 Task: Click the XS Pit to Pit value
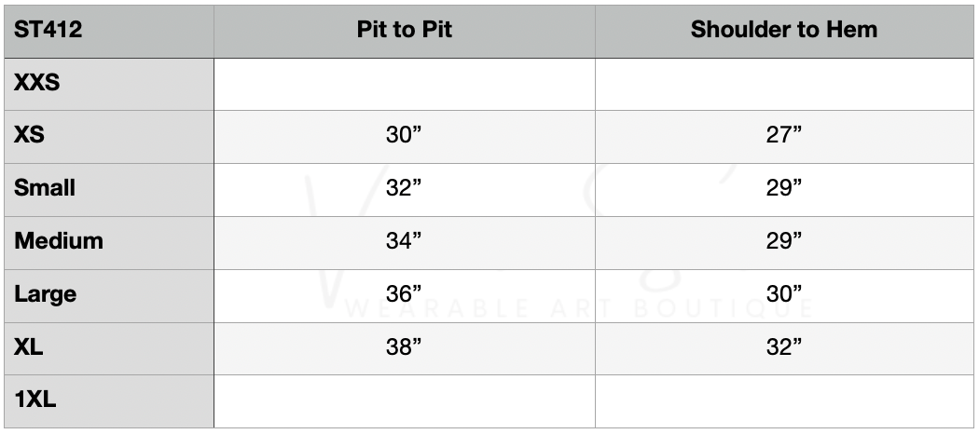[x=404, y=135]
